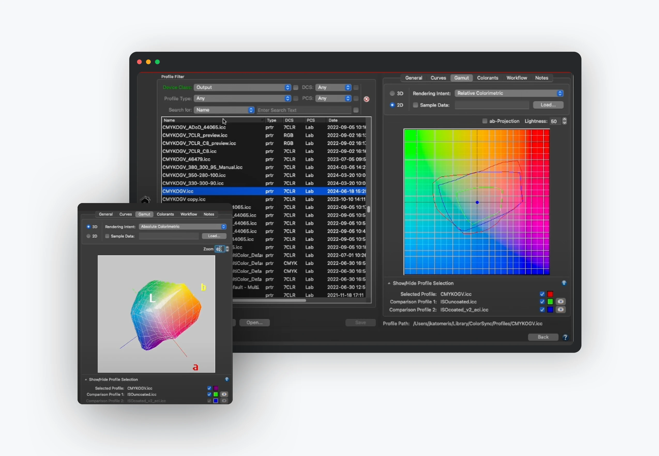Viewport: 659px width, 456px height.
Task: Open Relative Colorimetric rendering intent dropdown
Action: click(509, 93)
